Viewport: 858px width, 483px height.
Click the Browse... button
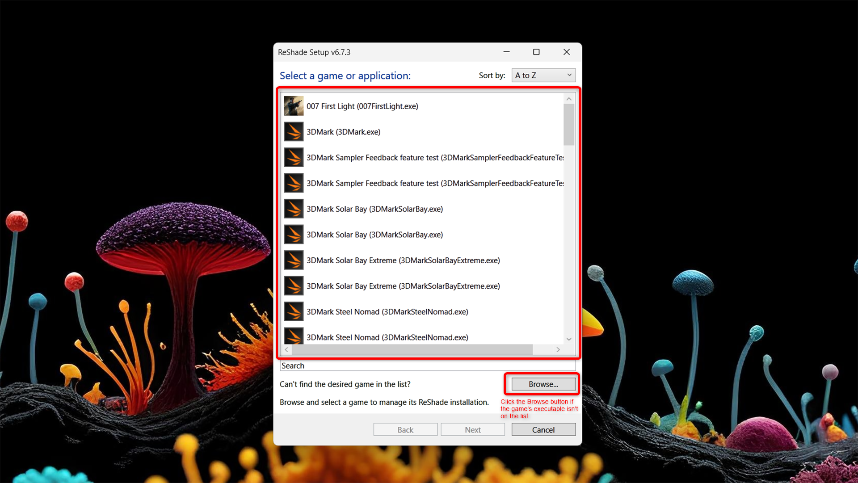tap(543, 384)
